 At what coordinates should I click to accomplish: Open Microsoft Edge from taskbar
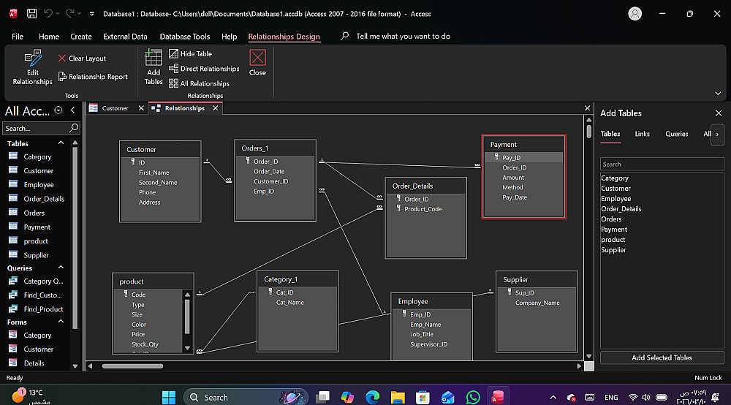(x=372, y=398)
